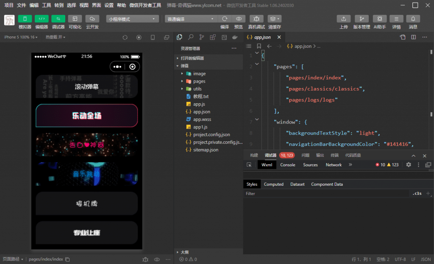434x264 pixels.
Task: Open version management (版本管理)
Action: pos(362,19)
